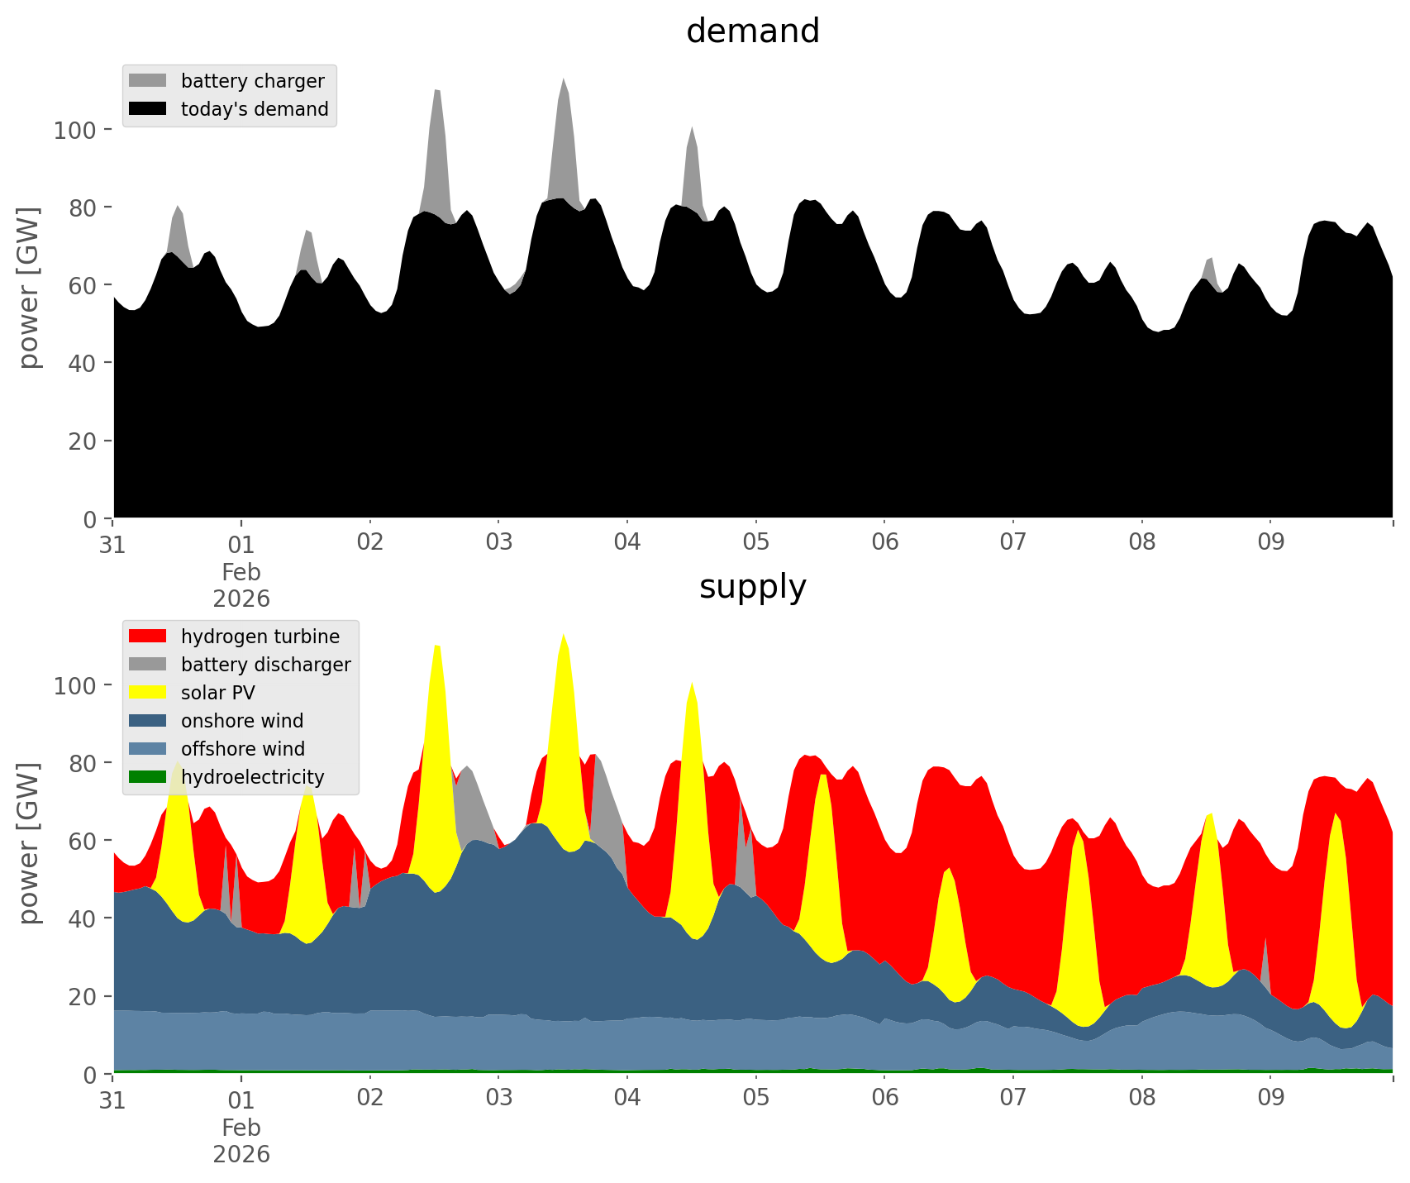Screen dimensions: 1410x1183
Task: Click the demand chart's power [GW] axis label
Action: click(29, 287)
